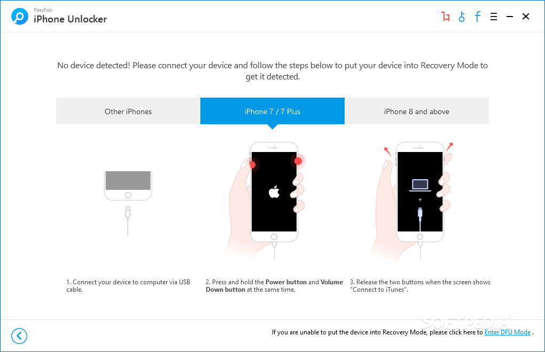Click the Connect to iTunes phone illustration
The image size is (545, 352).
[x=414, y=200]
